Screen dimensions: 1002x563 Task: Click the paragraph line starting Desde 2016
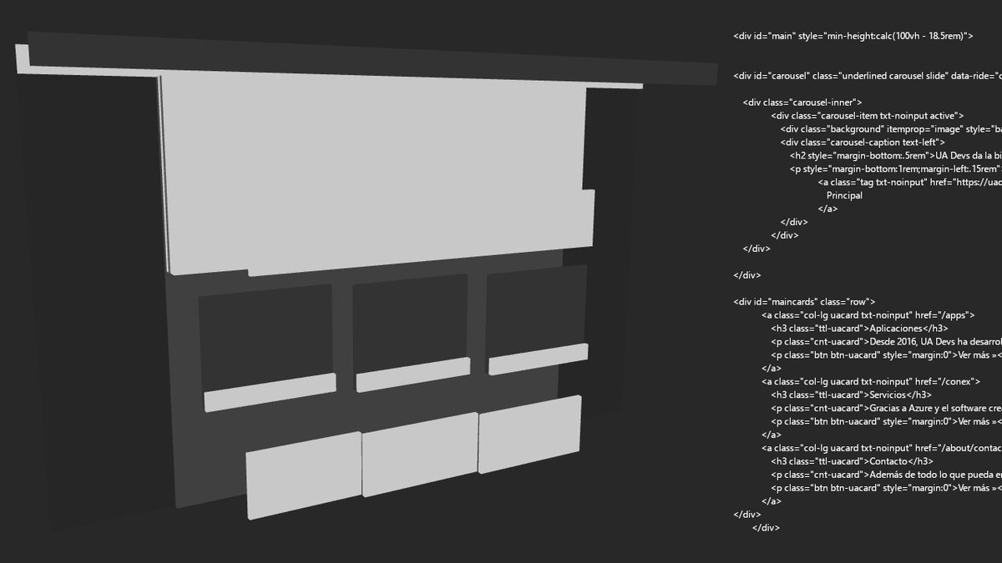pos(886,342)
